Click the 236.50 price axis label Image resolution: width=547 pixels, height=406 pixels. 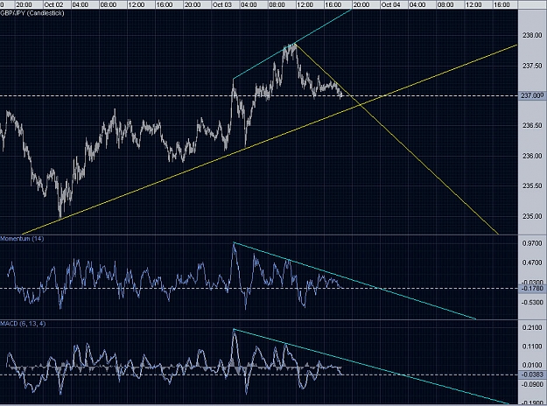(532, 126)
